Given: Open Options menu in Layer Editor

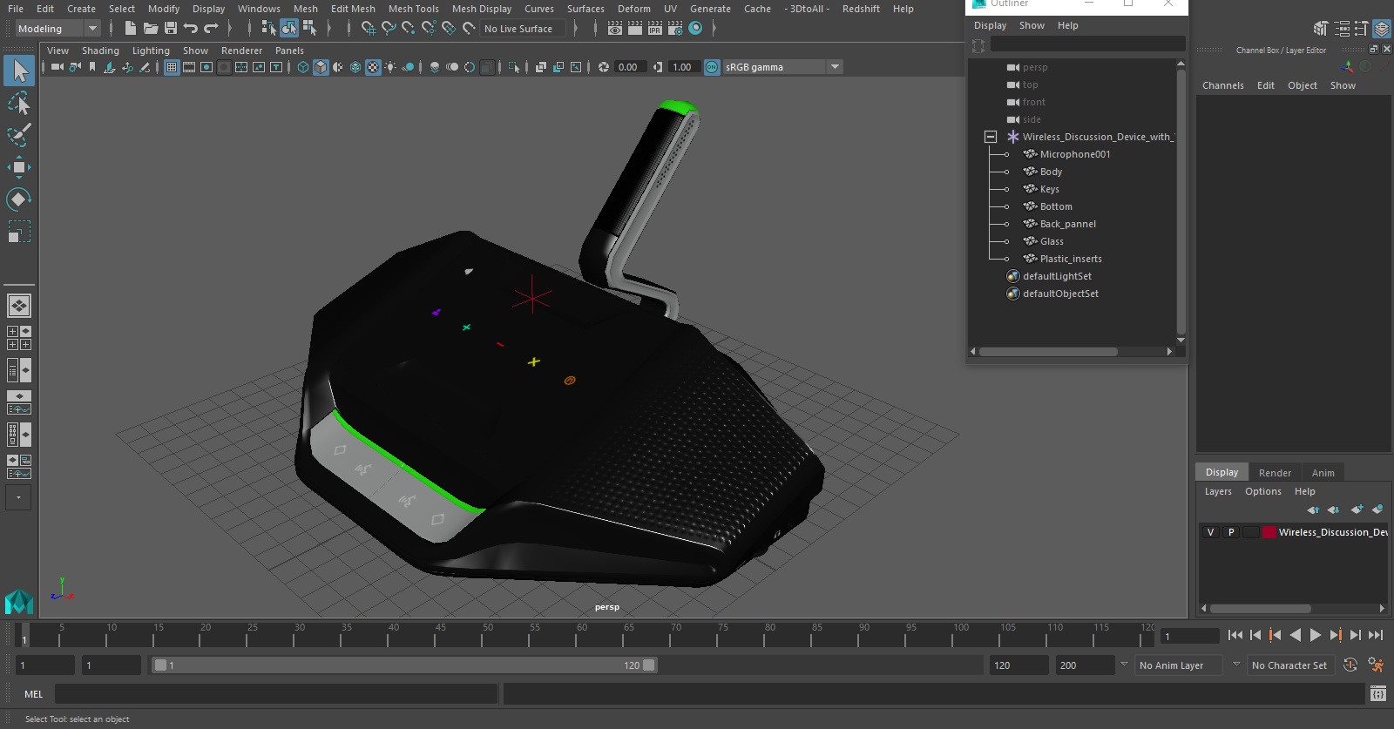Looking at the screenshot, I should 1262,491.
